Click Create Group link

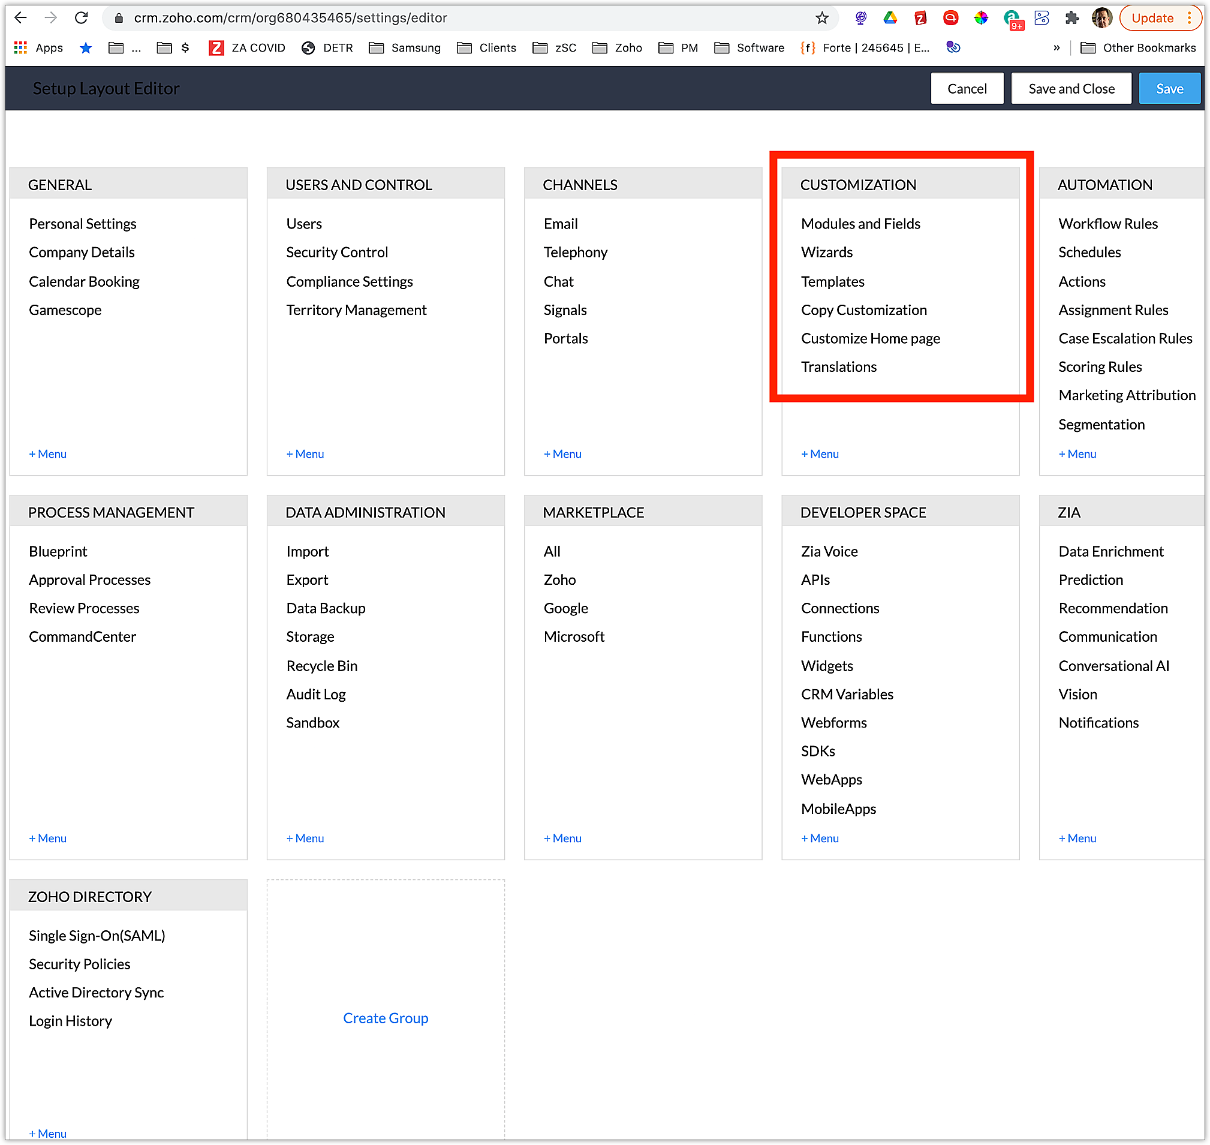click(386, 1018)
